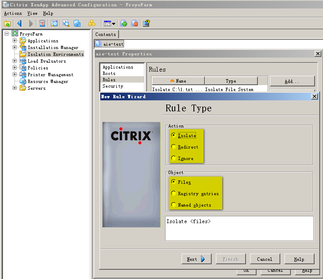
Task: Open the view-style dropdown arrow in toolbar
Action: pyautogui.click(x=113, y=24)
